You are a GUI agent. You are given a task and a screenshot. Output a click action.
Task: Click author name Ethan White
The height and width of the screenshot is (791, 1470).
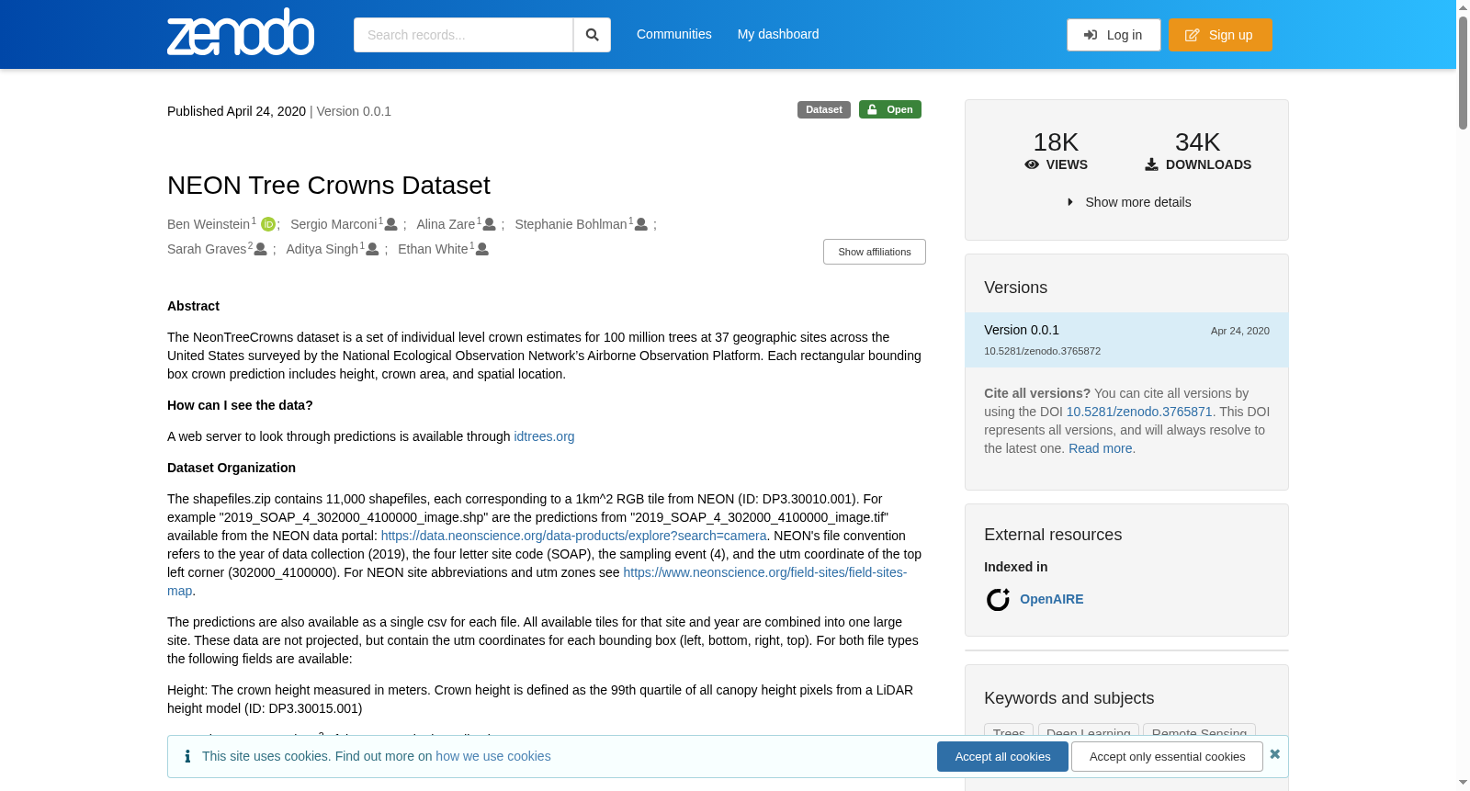[433, 249]
